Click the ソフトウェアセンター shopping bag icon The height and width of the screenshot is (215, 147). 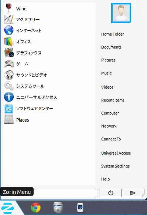(9, 108)
